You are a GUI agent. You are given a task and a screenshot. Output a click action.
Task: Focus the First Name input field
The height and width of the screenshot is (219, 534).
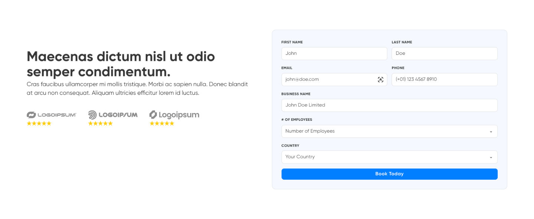334,54
